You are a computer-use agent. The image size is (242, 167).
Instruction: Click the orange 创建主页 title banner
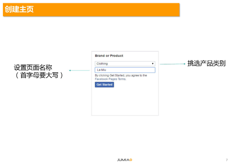(x=90, y=9)
